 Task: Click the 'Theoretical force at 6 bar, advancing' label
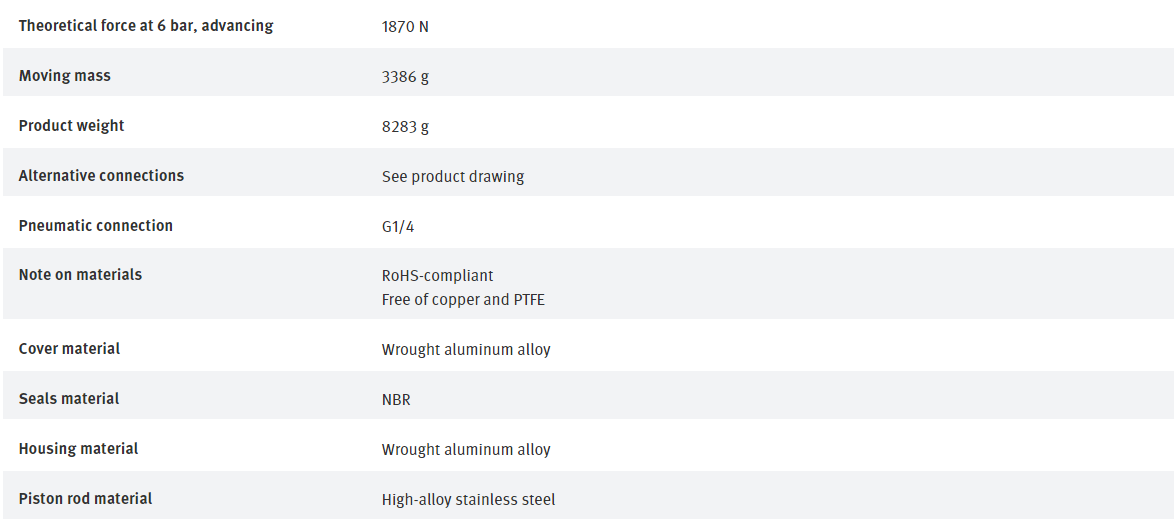pos(146,26)
